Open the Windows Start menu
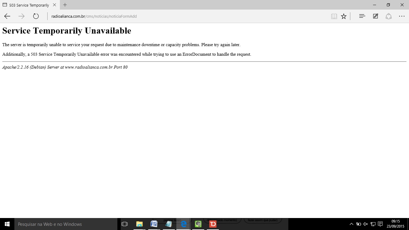 click(x=7, y=224)
